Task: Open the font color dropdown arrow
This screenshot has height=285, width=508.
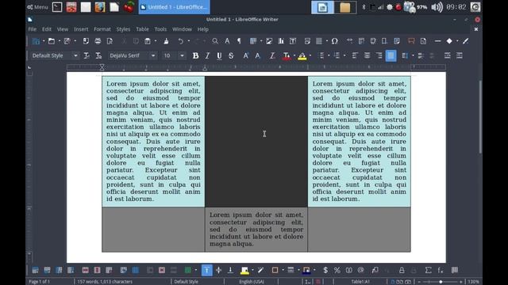Action: tap(294, 55)
